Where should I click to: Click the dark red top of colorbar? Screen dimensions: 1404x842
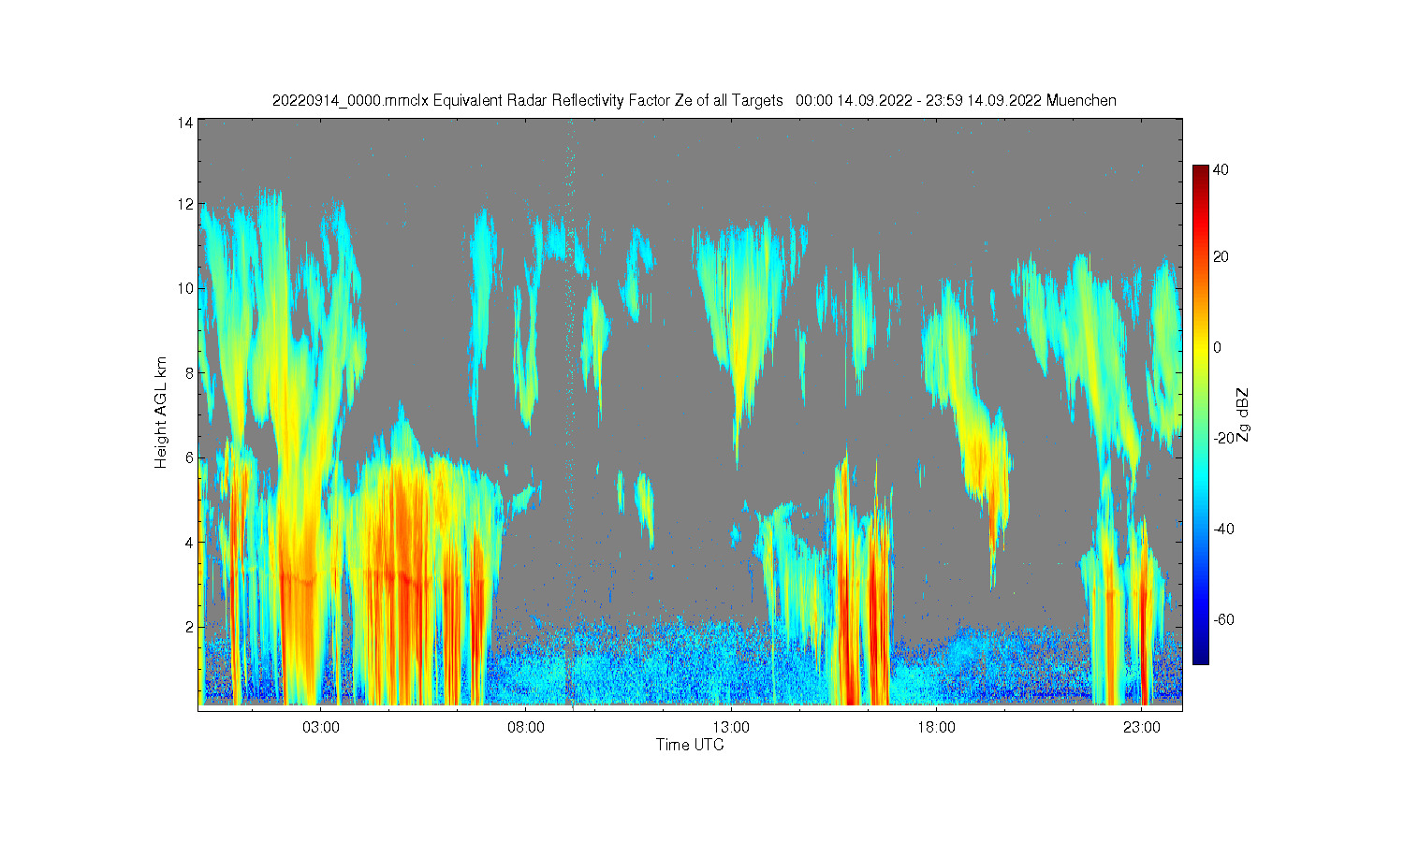click(x=1200, y=171)
